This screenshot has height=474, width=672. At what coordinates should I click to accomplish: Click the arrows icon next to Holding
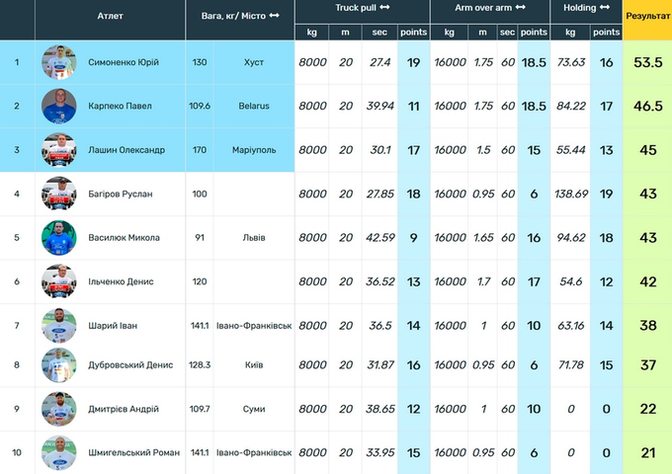606,8
